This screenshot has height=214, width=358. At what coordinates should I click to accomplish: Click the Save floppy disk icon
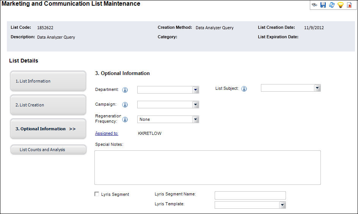[x=323, y=5]
